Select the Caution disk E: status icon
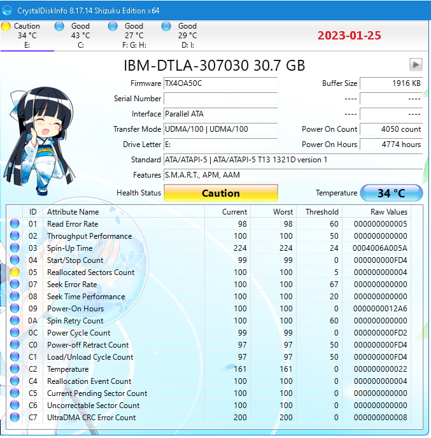 [6, 26]
